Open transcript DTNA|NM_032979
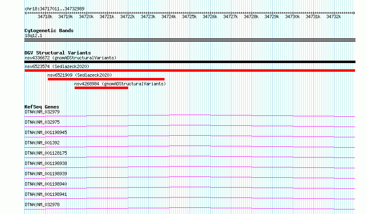This screenshot has width=367, height=214. tap(42, 112)
